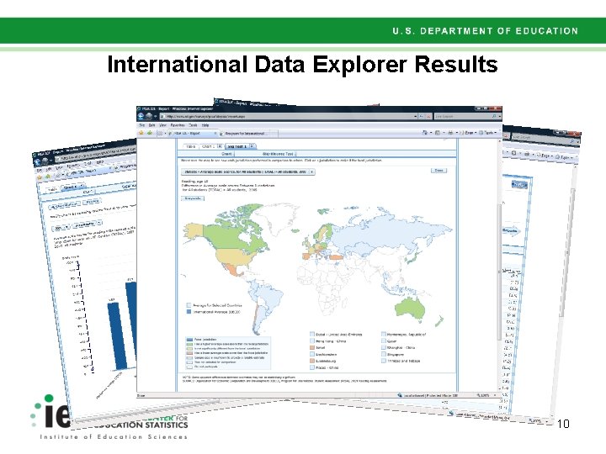Switch to the Chart sub-tab
This screenshot has height=454, width=606.
pyautogui.click(x=226, y=154)
